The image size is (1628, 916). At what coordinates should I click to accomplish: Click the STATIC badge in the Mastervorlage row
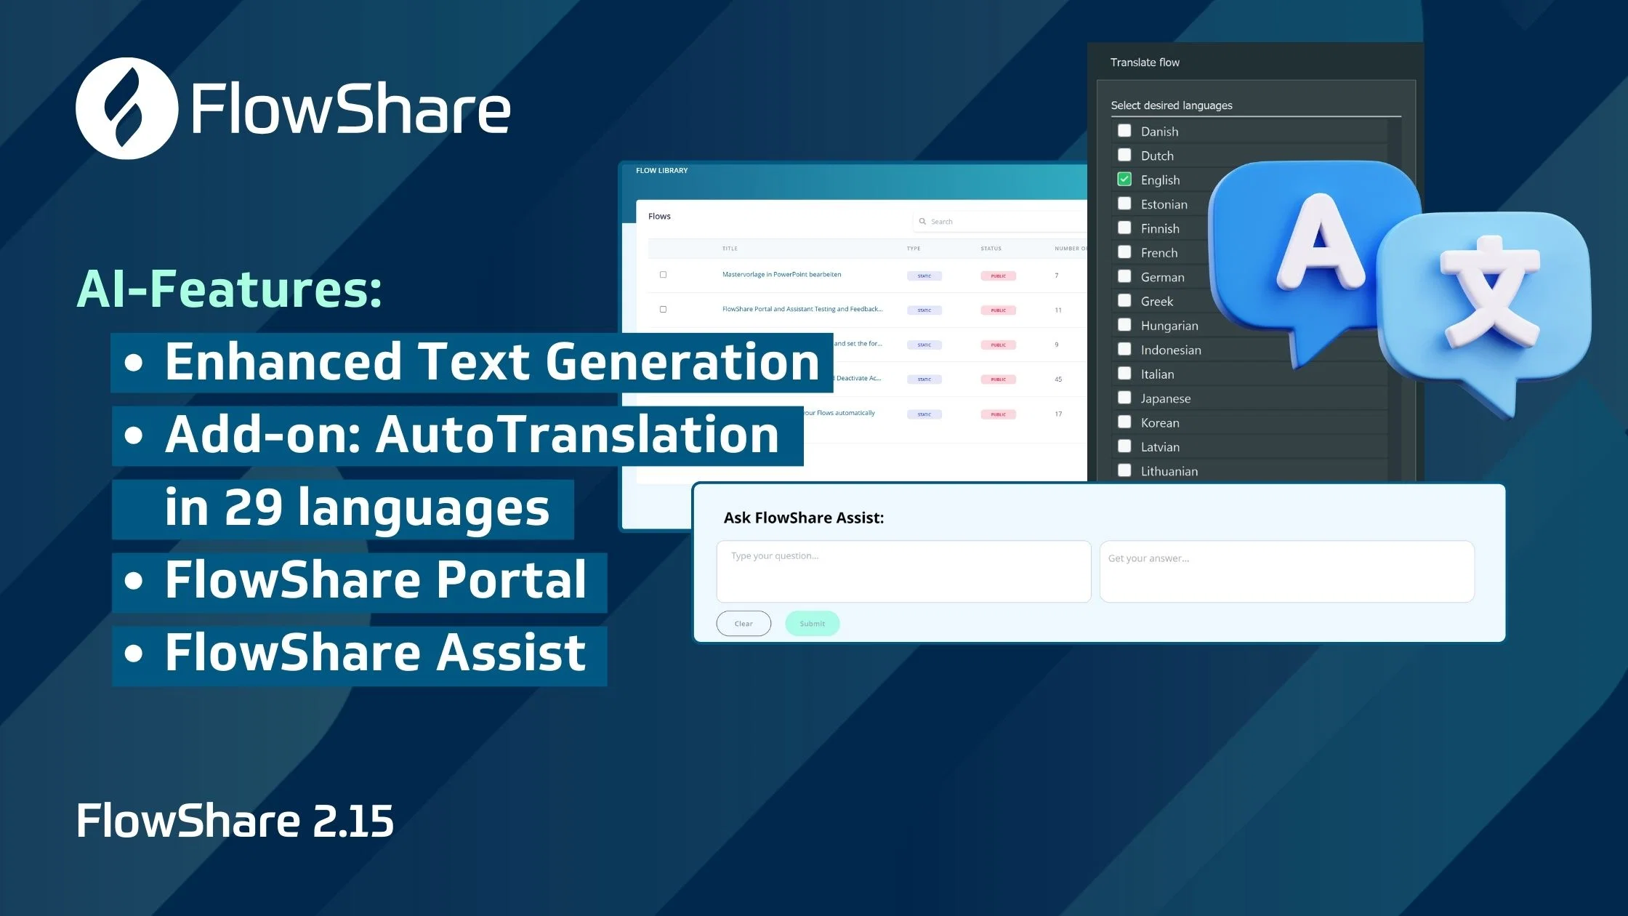point(924,276)
